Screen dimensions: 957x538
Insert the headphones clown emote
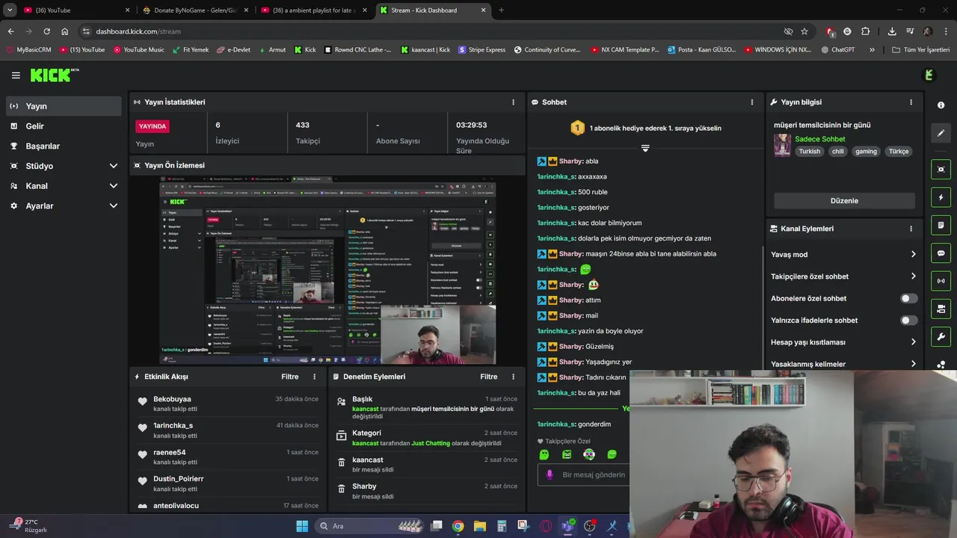tap(589, 454)
